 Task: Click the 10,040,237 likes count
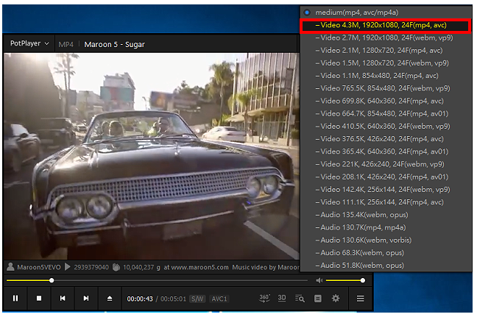[138, 267]
